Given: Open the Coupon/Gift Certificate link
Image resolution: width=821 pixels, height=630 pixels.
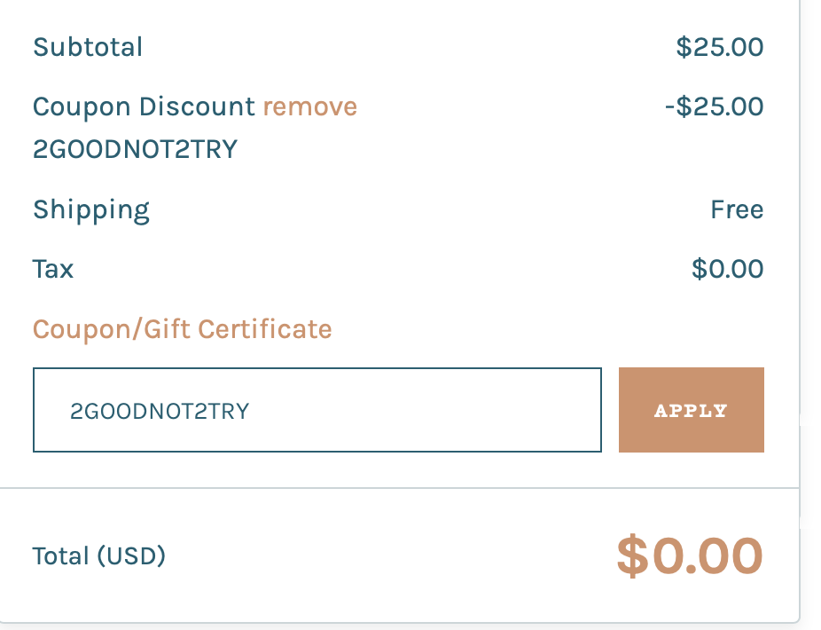Looking at the screenshot, I should click(x=182, y=330).
